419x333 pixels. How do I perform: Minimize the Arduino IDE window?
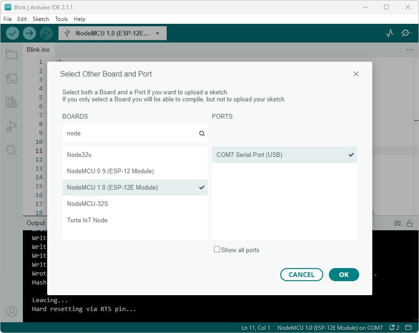click(365, 7)
